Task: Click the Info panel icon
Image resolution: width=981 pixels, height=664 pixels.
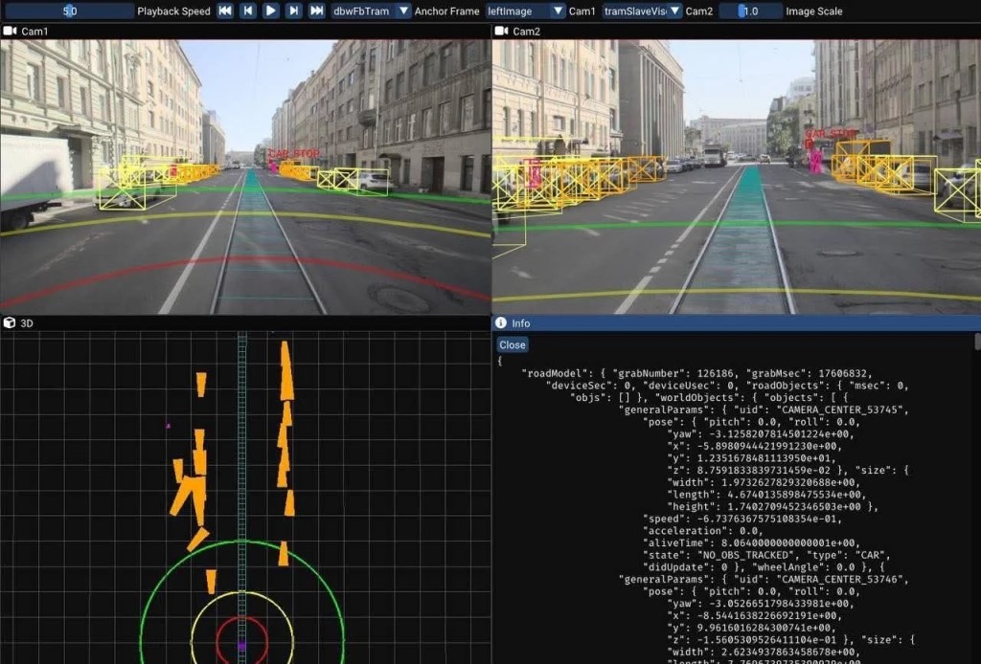Action: [x=500, y=322]
